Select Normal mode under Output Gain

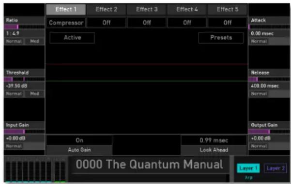259,146
